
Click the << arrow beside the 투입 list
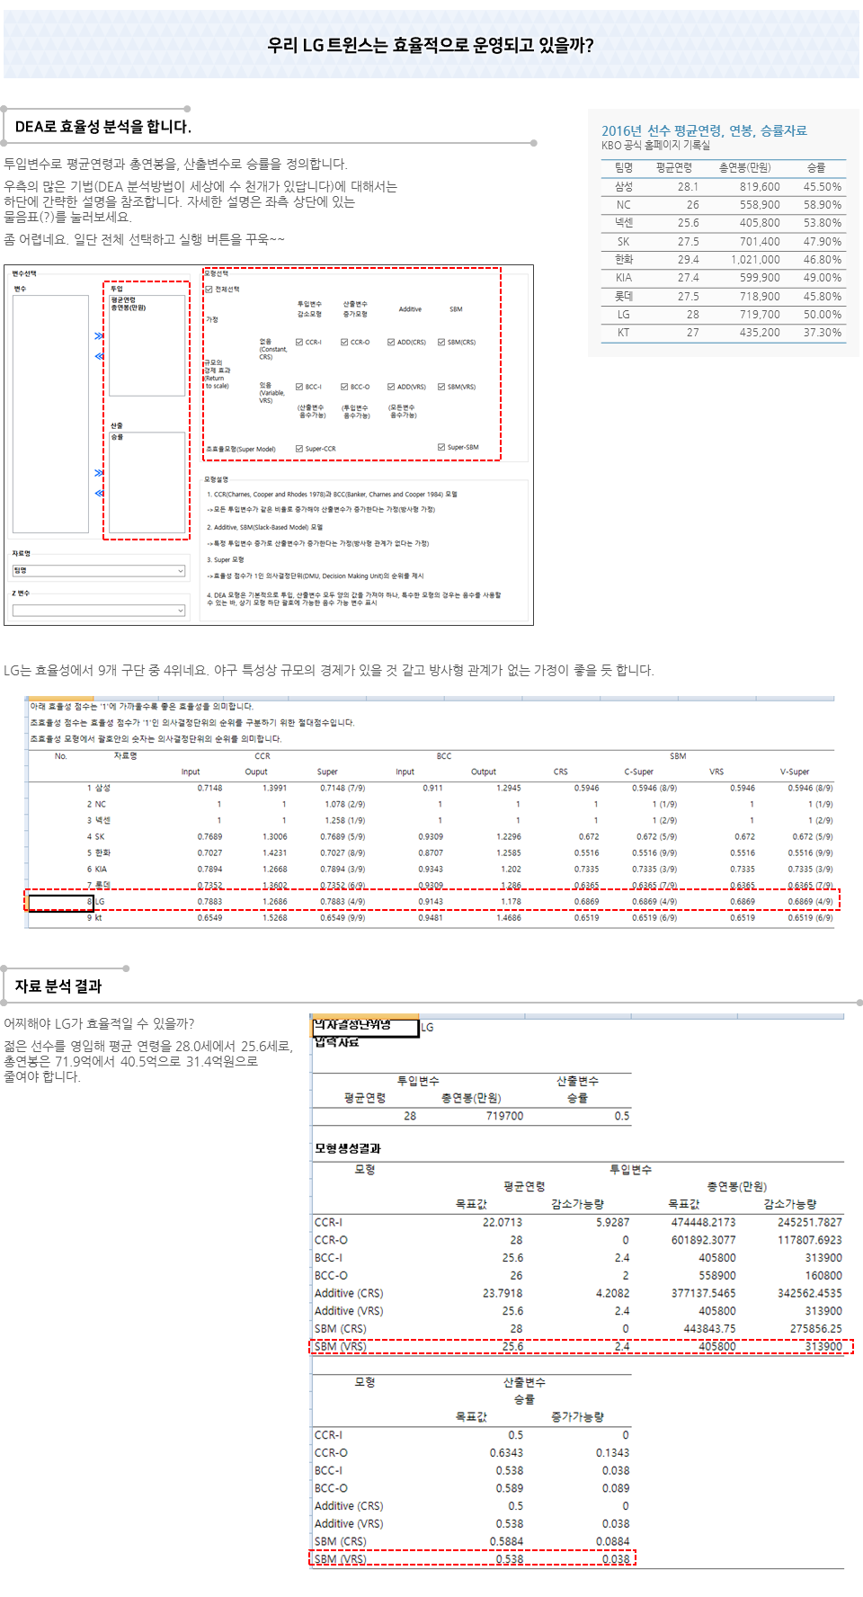(99, 356)
